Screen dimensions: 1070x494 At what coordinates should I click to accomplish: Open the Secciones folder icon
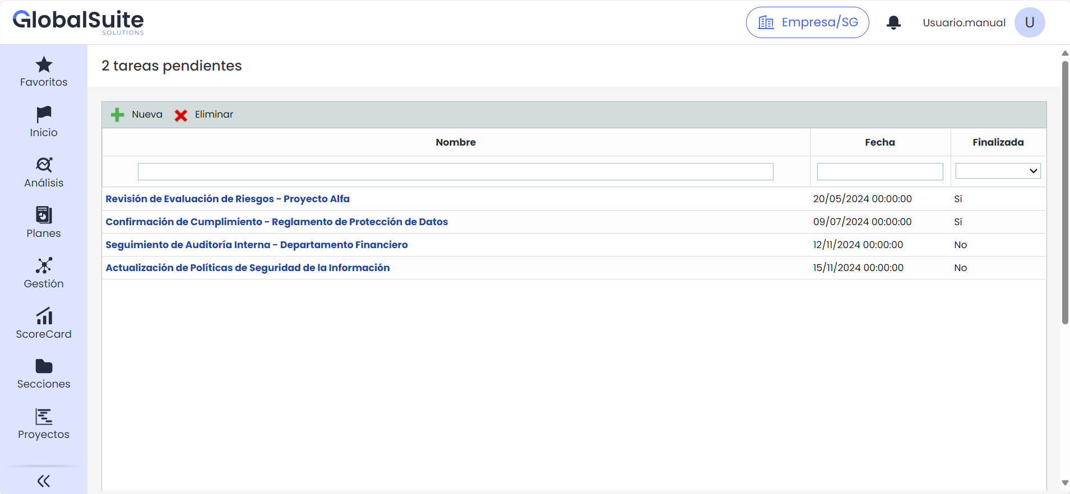(44, 366)
